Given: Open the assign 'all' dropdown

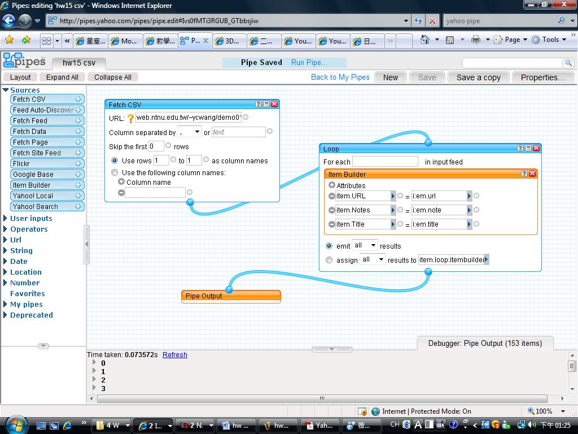Looking at the screenshot, I should (x=373, y=259).
